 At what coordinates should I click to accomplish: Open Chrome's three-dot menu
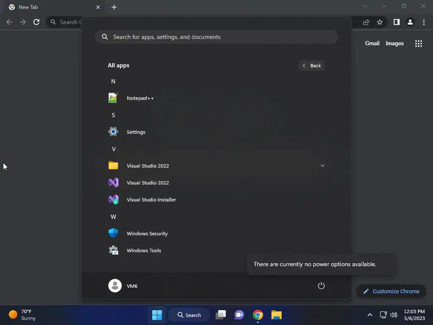coord(424,22)
